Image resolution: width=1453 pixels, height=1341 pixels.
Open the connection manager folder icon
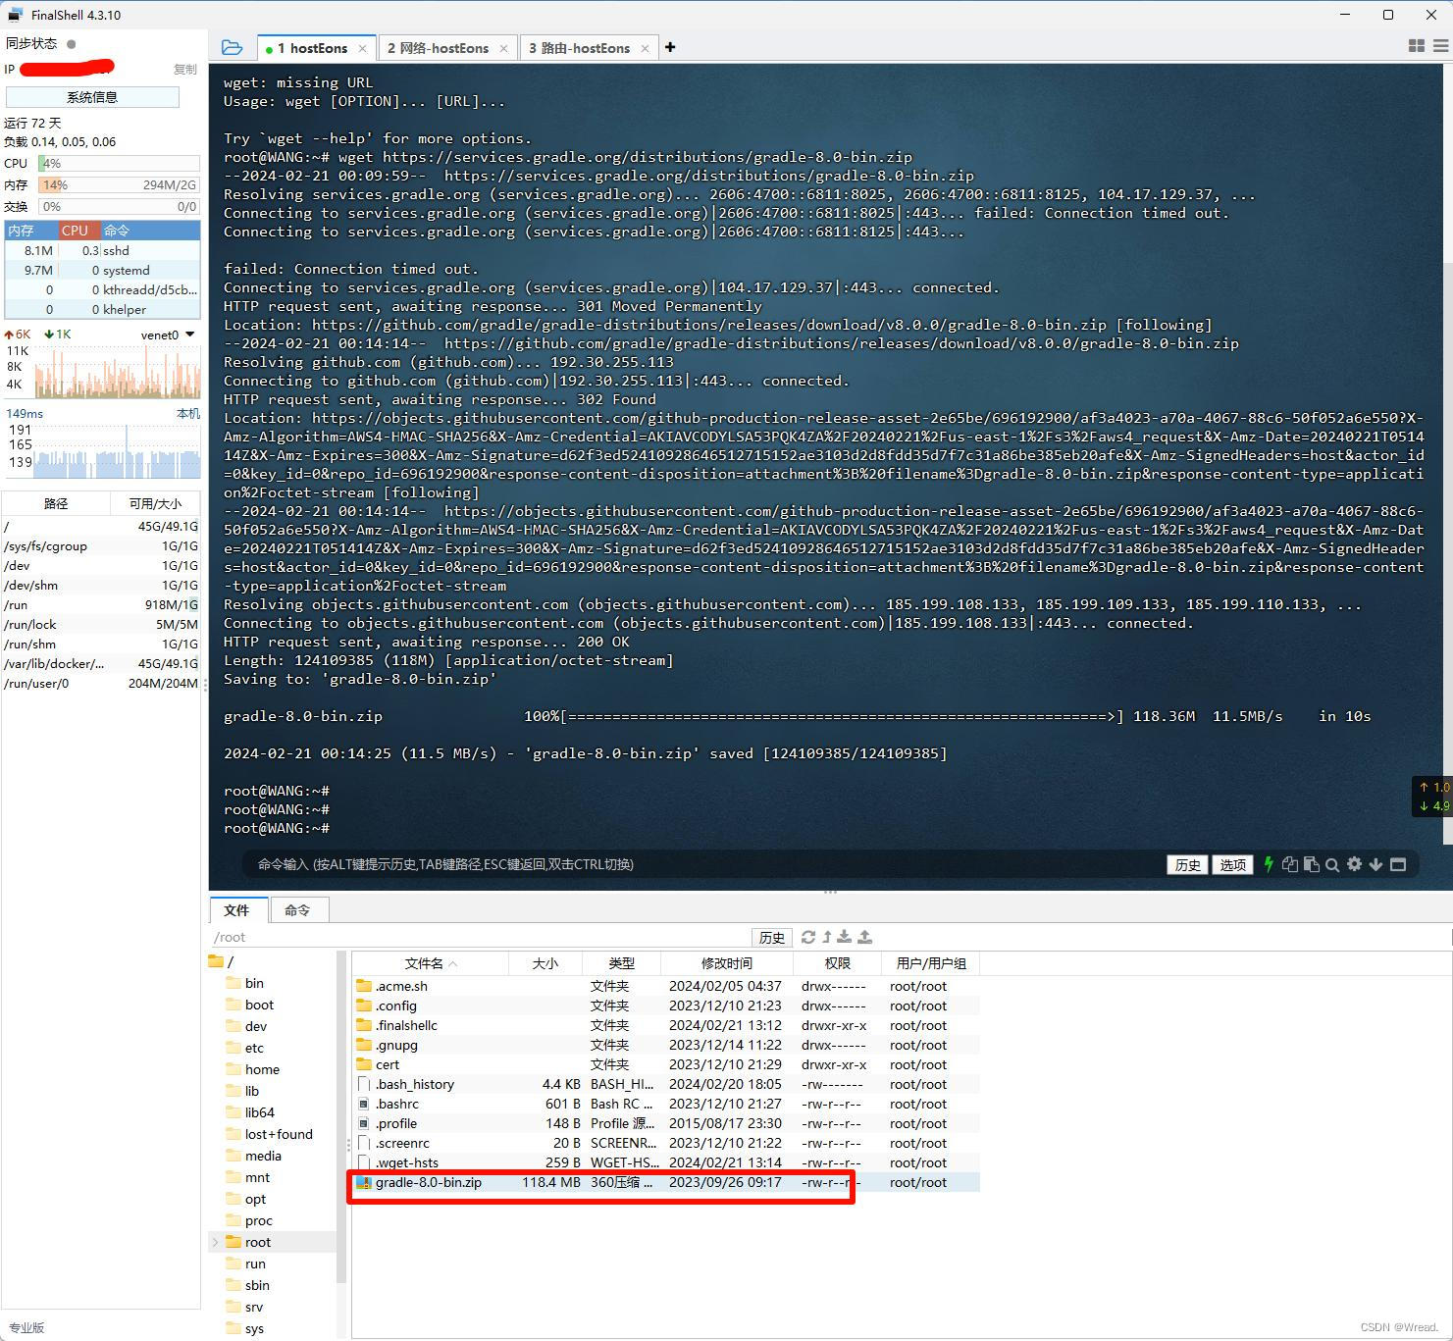point(232,47)
